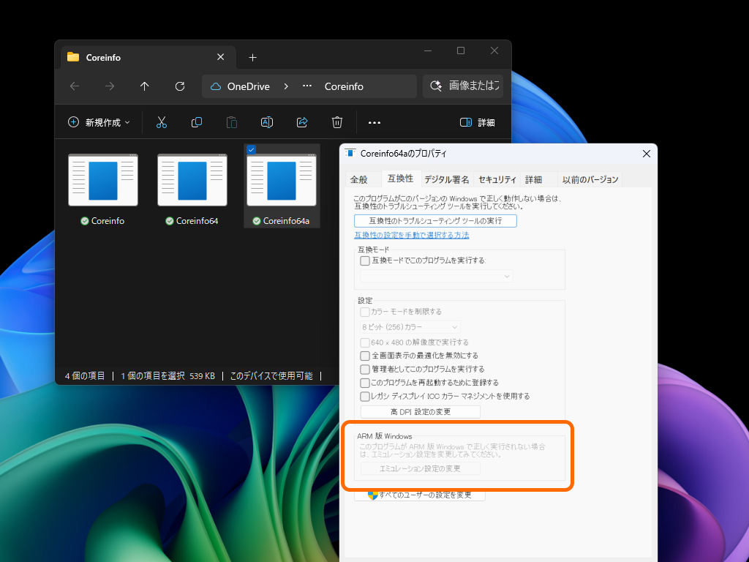Screen dimensions: 749x562
Task: Click the Rename icon in the toolbar
Action: pos(267,122)
